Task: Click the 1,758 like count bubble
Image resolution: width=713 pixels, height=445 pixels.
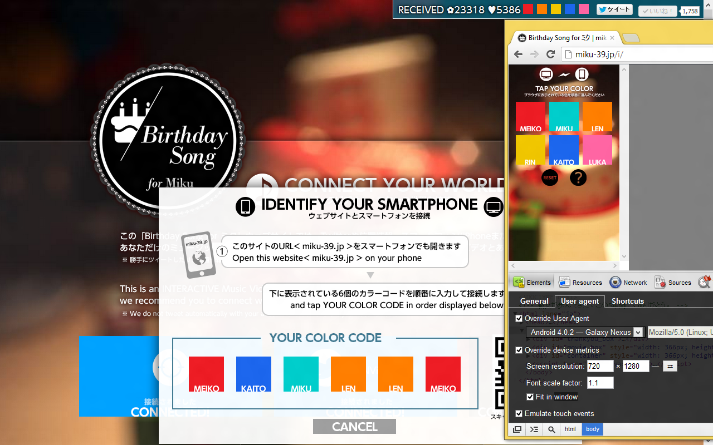Action: tap(690, 11)
